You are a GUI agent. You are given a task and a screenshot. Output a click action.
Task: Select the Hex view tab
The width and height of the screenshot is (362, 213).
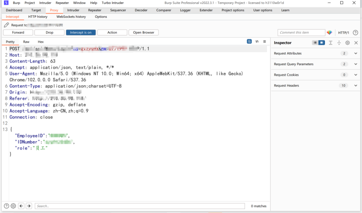41,42
